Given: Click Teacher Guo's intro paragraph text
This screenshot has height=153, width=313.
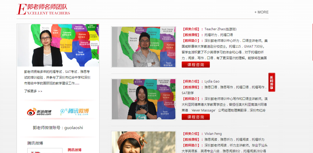Looking at the screenshot, I should point(57,77).
